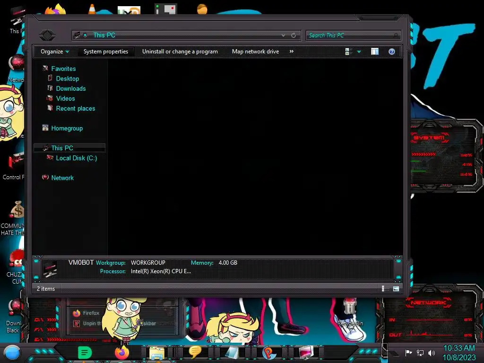Open the address bar history dropdown arrow

[x=283, y=35]
